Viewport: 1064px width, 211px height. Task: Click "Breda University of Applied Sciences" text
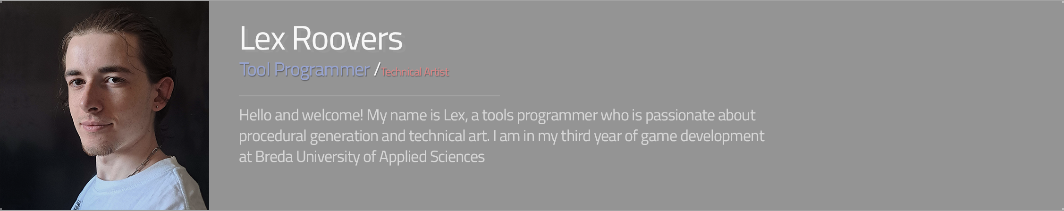coord(370,157)
